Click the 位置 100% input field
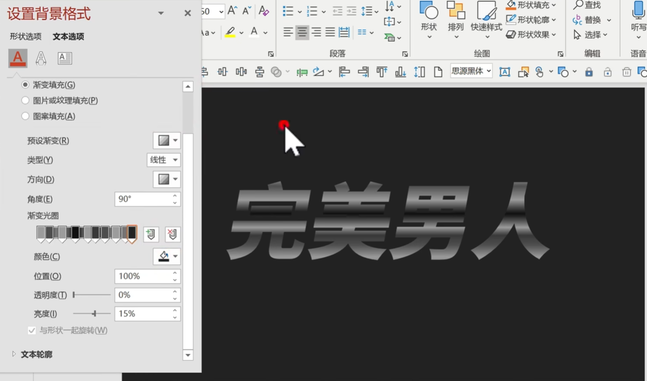Screen dimensions: 647x381 click(x=148, y=276)
